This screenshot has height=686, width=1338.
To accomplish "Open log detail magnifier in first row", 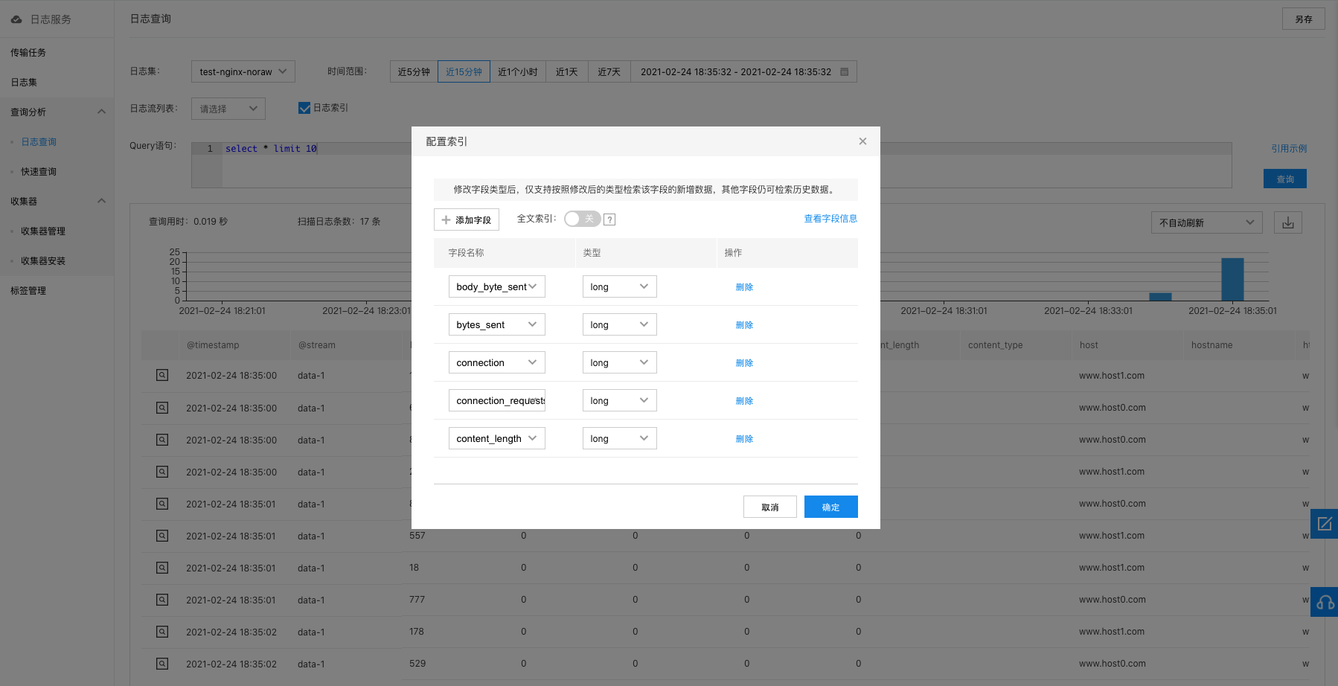I will (161, 375).
